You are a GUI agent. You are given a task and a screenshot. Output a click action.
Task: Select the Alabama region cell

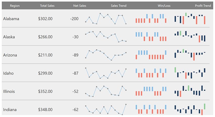point(11,19)
